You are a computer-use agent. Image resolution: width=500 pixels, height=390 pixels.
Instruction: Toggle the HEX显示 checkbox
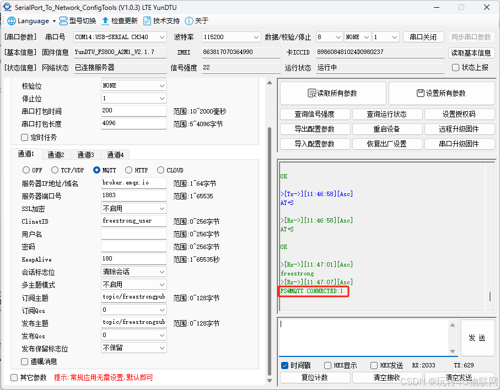click(x=328, y=365)
